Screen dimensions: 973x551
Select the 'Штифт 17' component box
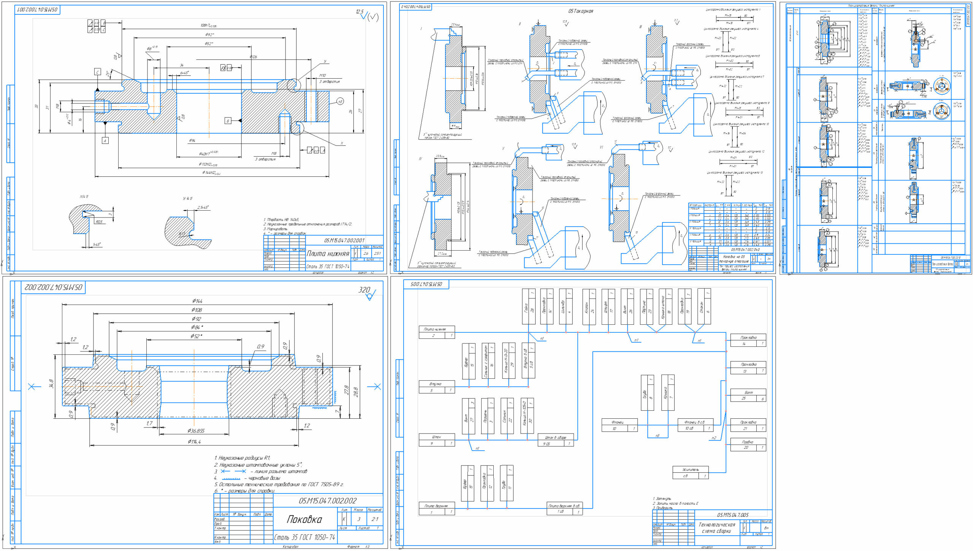(608, 306)
